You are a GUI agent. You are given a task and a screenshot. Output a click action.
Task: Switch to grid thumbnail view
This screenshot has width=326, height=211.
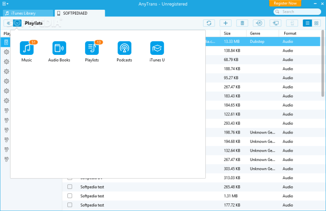coord(316,23)
